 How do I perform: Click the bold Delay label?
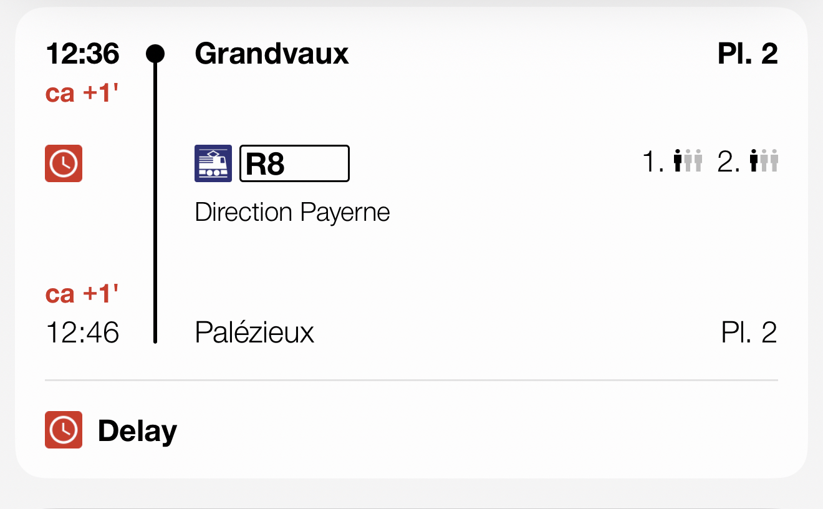[x=137, y=431]
